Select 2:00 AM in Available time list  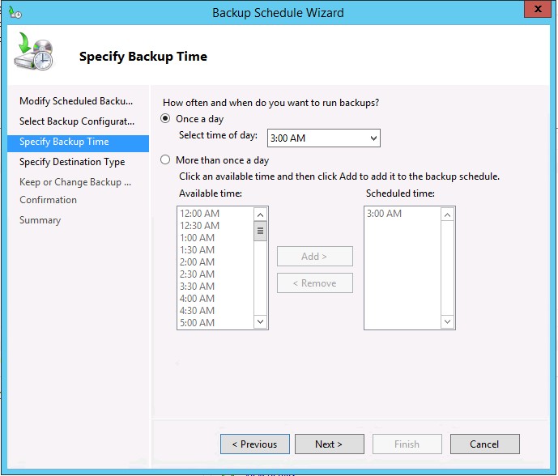coord(197,262)
